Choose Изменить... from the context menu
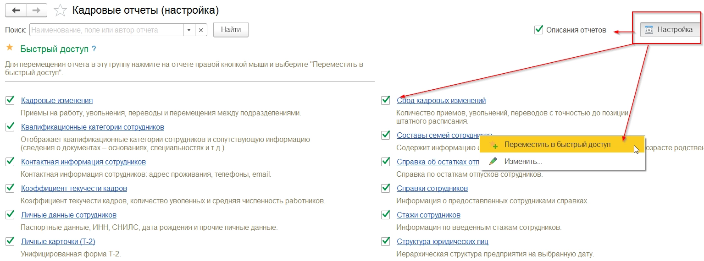The width and height of the screenshot is (704, 261). [523, 162]
